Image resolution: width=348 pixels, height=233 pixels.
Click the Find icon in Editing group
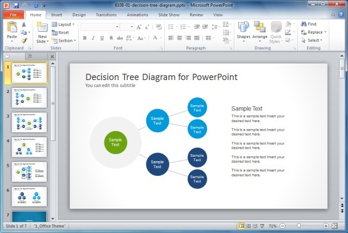tap(308, 24)
